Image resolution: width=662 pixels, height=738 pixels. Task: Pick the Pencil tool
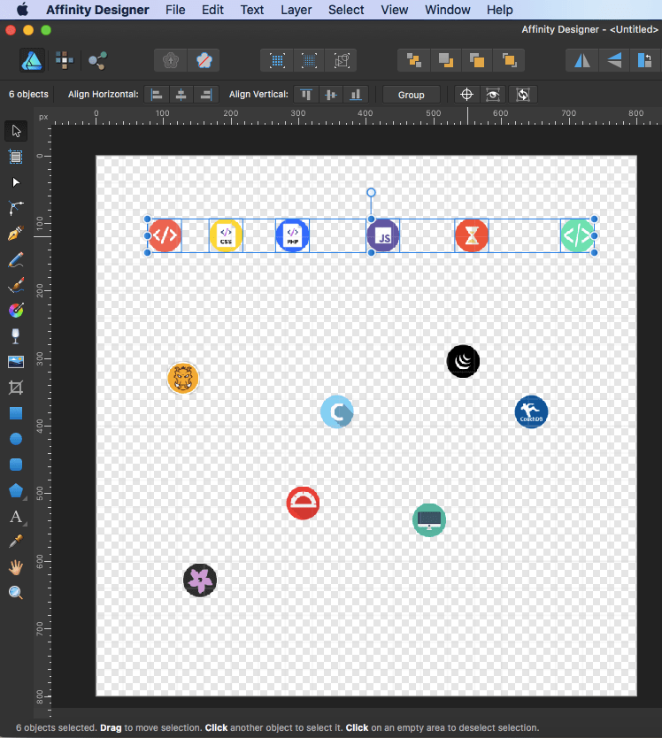tap(16, 260)
